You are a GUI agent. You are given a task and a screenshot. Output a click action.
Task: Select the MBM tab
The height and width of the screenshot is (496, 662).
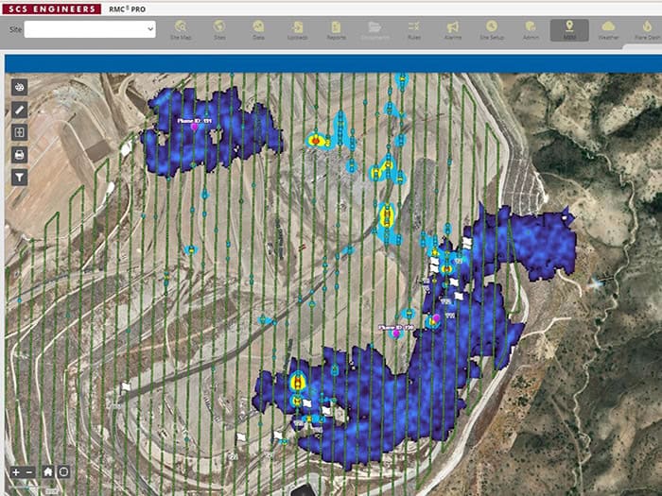pyautogui.click(x=569, y=30)
